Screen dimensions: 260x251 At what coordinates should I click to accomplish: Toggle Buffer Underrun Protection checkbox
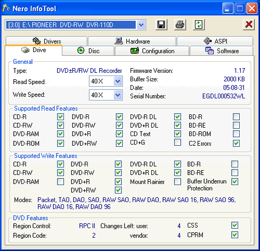pyautogui.click(x=235, y=181)
